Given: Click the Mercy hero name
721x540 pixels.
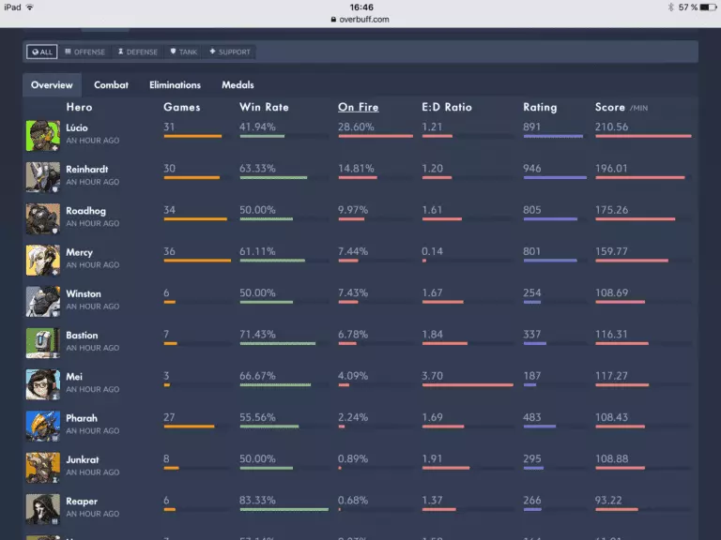Looking at the screenshot, I should point(79,252).
